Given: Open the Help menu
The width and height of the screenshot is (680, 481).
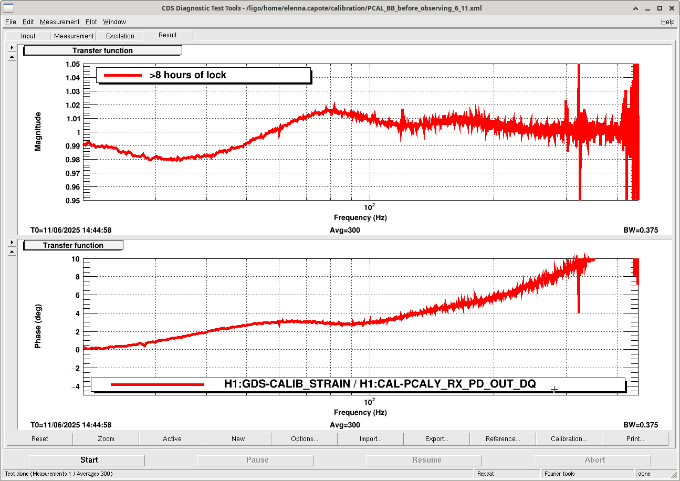Looking at the screenshot, I should (668, 22).
